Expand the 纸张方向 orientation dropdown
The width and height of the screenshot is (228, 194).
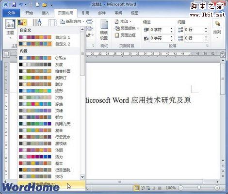tap(83, 21)
